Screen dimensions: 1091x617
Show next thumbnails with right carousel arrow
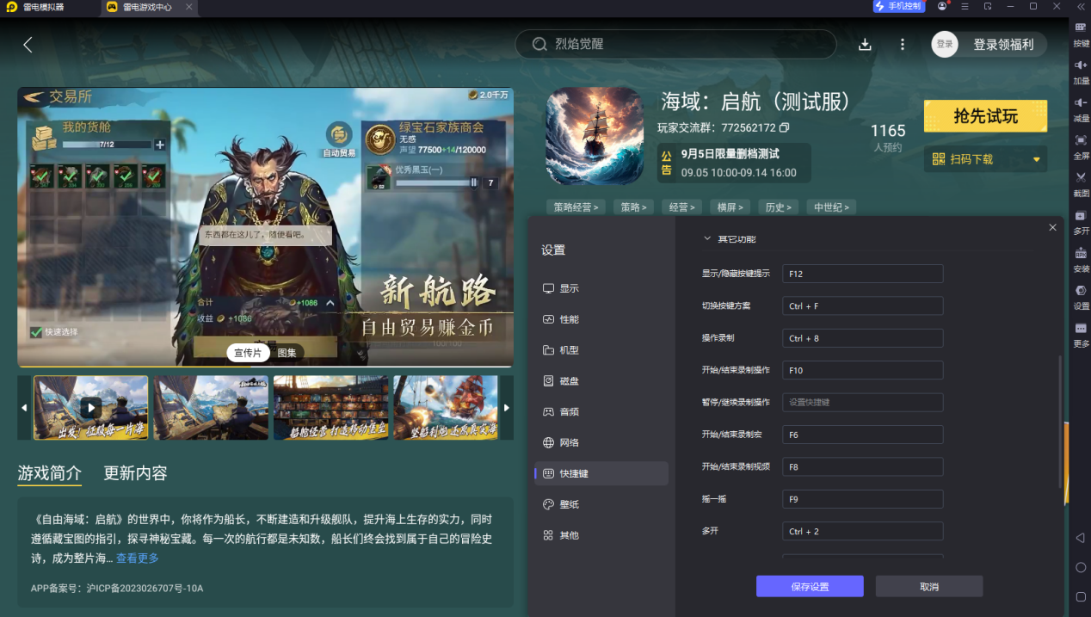click(507, 408)
